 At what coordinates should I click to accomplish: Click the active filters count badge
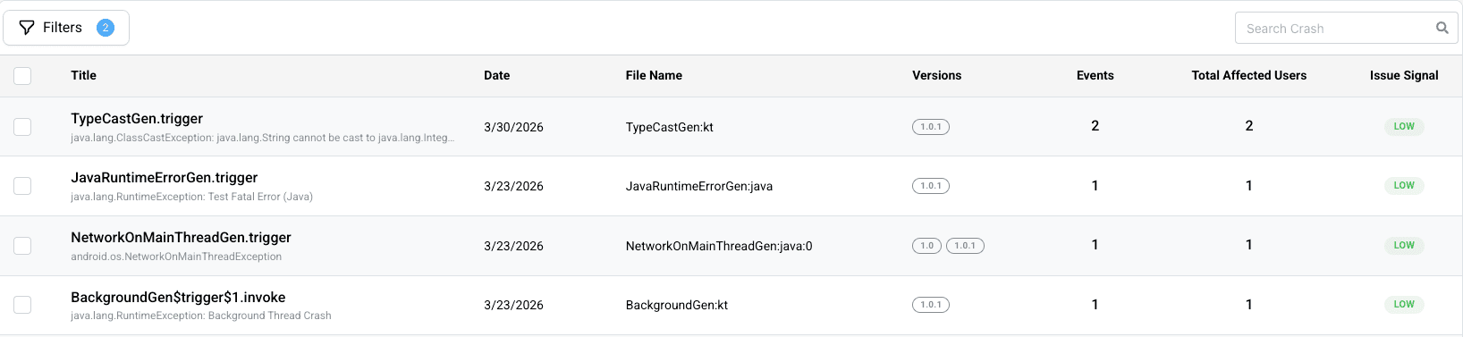[x=106, y=28]
